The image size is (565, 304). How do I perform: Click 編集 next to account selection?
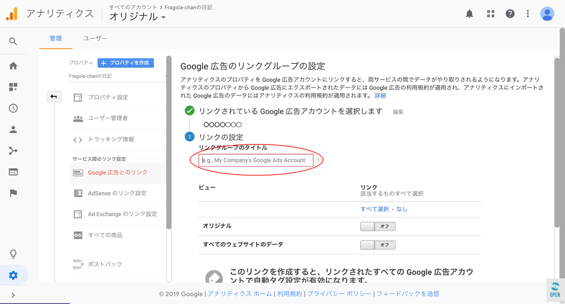[x=398, y=112]
